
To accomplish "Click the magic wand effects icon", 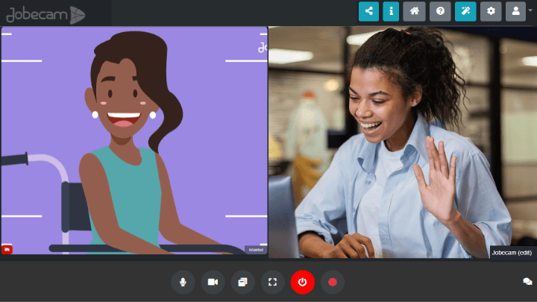I will (x=465, y=11).
